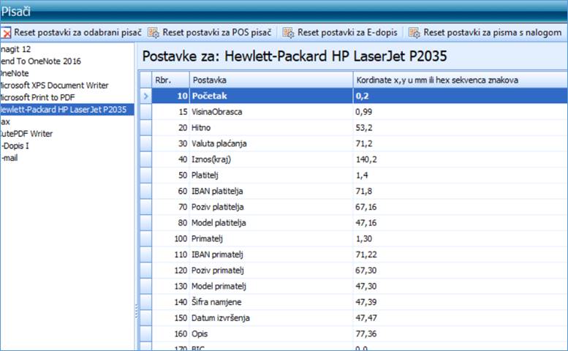Click the Kordinate x,y column header
The image size is (568, 351).
[x=461, y=80]
